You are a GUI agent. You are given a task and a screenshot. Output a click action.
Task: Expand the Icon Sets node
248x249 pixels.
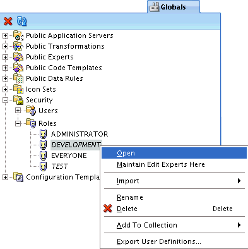tap(5, 89)
